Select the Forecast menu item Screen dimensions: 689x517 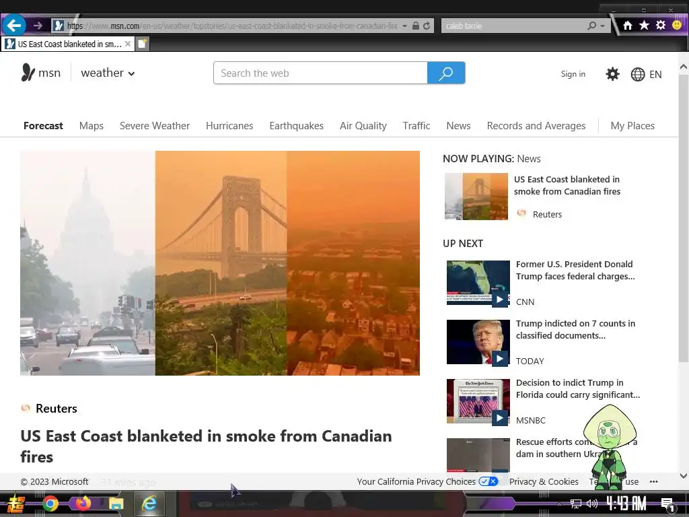(43, 126)
